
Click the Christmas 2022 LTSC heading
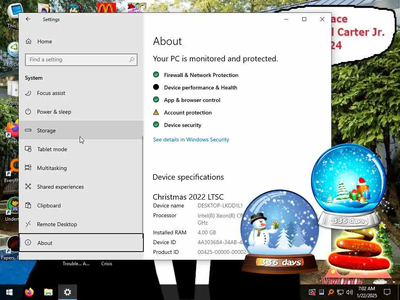click(188, 197)
